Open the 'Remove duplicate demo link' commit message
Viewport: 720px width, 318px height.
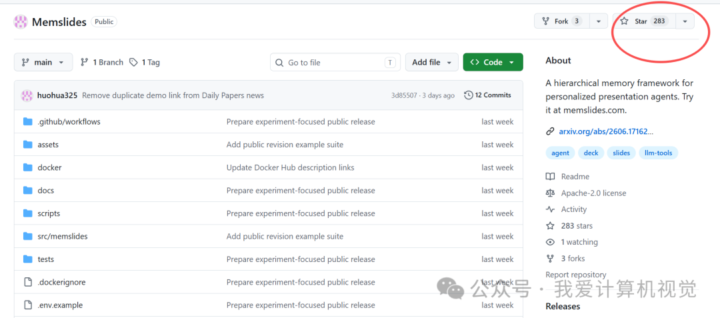pyautogui.click(x=173, y=95)
